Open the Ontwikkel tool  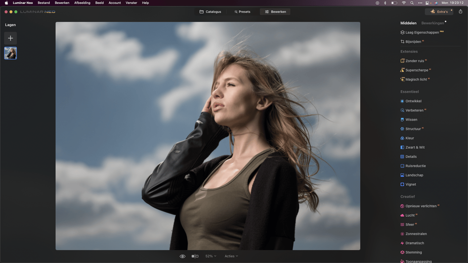[x=411, y=101]
